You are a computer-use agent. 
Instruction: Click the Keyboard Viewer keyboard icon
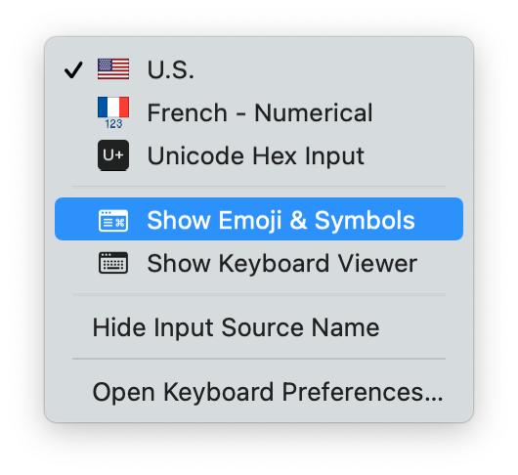pyautogui.click(x=113, y=263)
